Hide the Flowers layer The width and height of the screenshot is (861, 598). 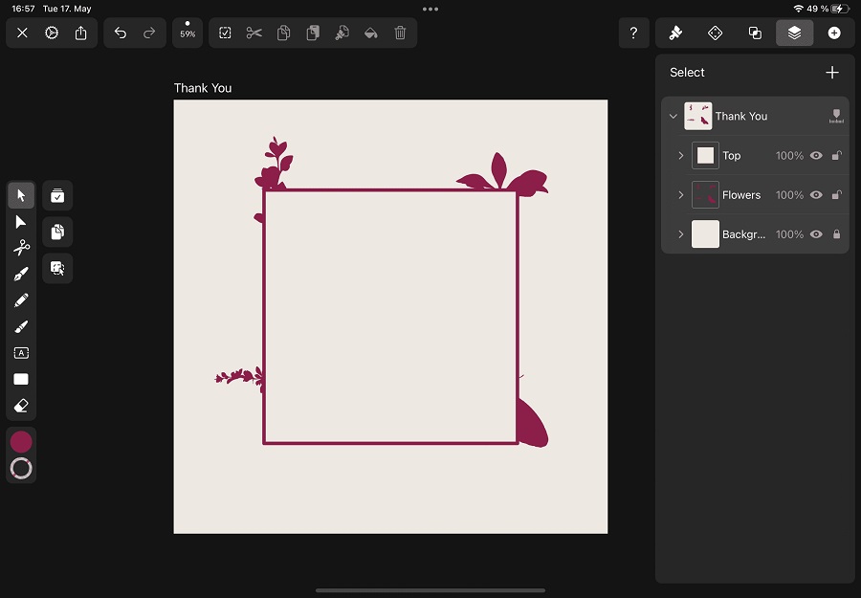coord(816,195)
